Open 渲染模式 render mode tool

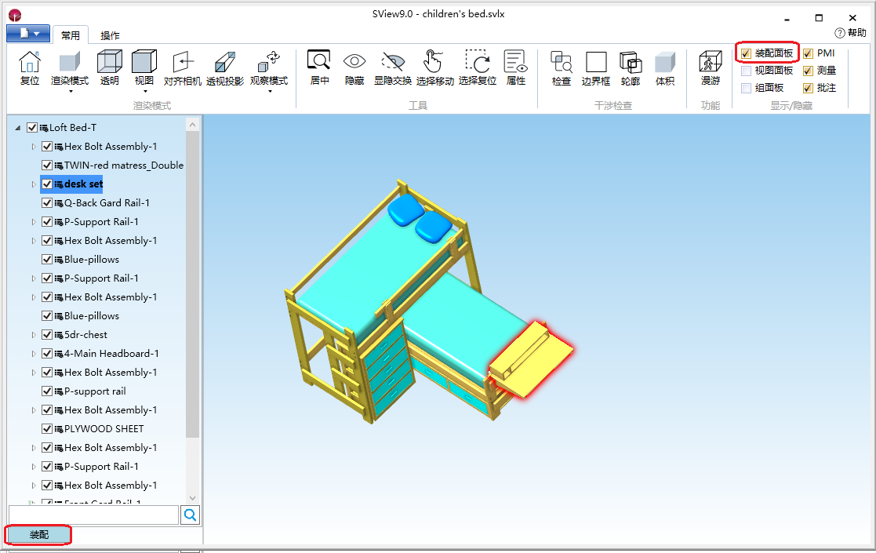tap(70, 62)
